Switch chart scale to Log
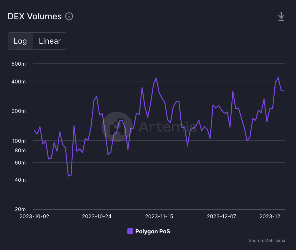 [20, 41]
